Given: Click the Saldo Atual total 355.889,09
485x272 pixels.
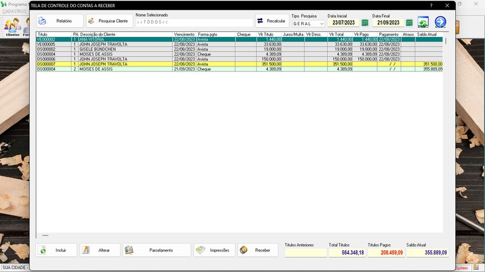Looking at the screenshot, I should (427, 253).
